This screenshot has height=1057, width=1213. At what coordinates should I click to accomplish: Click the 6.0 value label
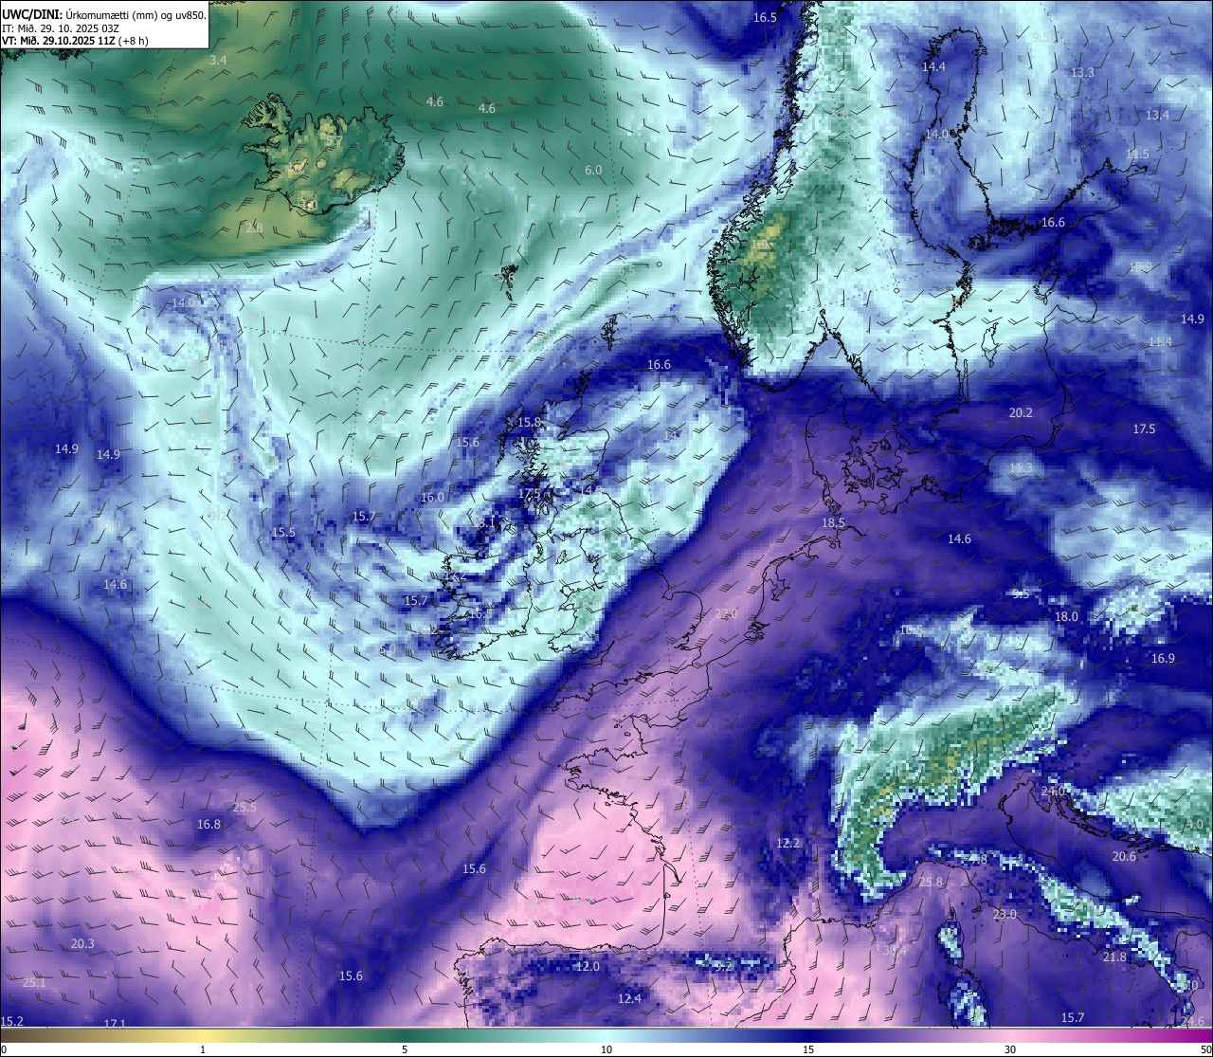pyautogui.click(x=593, y=170)
